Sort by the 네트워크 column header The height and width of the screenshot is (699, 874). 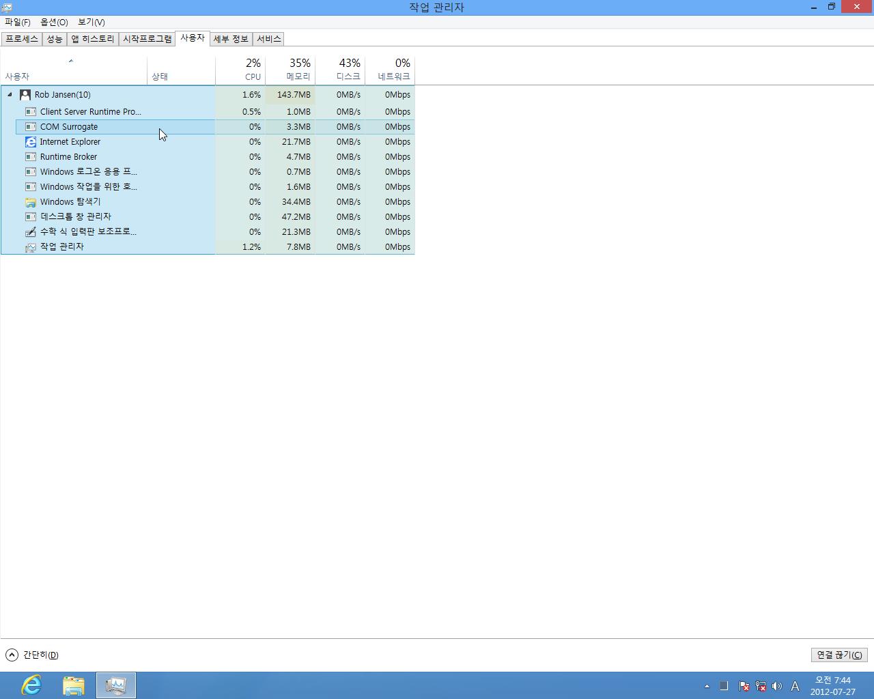(390, 70)
